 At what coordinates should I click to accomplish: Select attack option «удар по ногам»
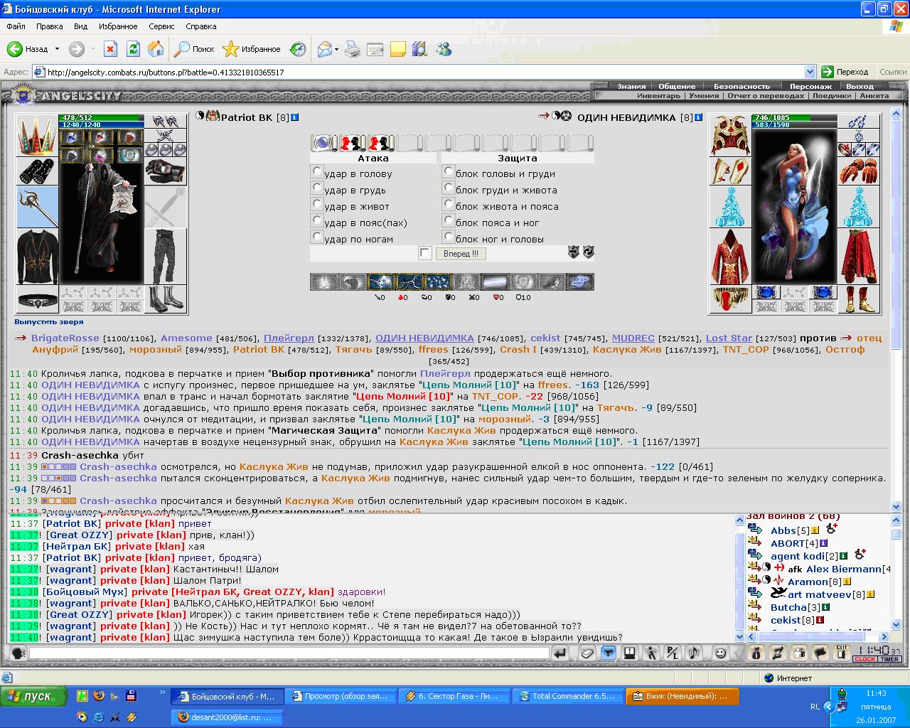coord(317,237)
